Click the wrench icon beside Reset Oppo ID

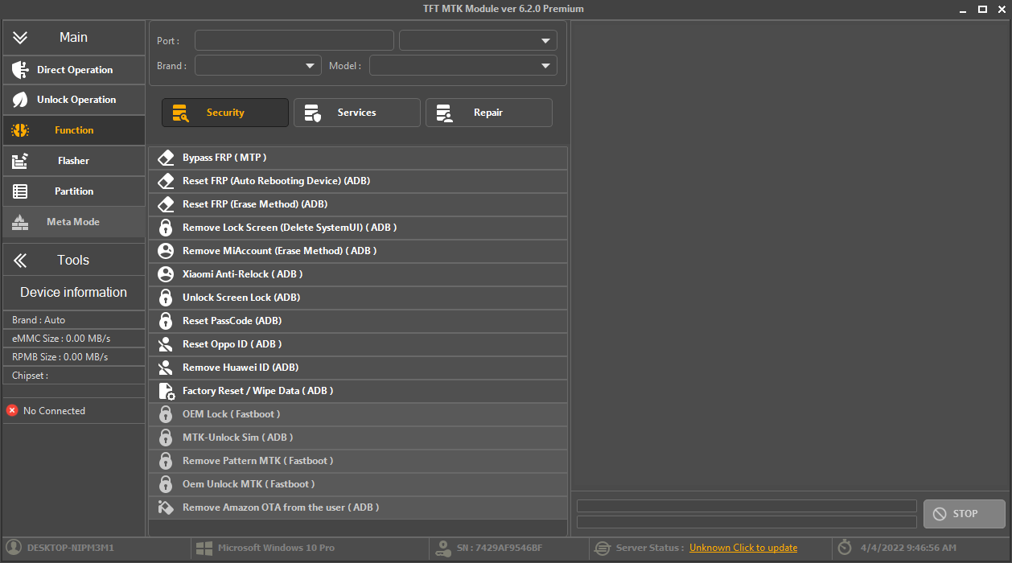tap(166, 343)
